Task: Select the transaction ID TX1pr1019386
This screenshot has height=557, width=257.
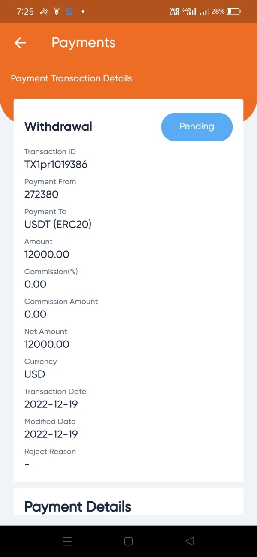Action: tap(56, 164)
